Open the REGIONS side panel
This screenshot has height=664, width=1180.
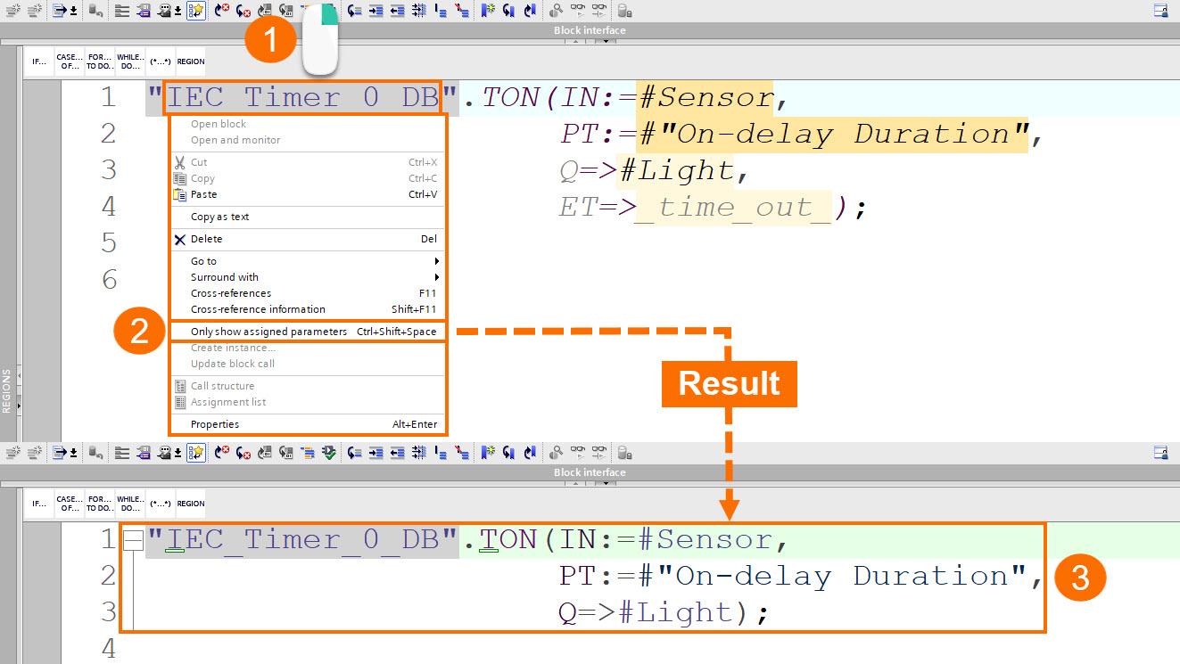click(x=7, y=390)
